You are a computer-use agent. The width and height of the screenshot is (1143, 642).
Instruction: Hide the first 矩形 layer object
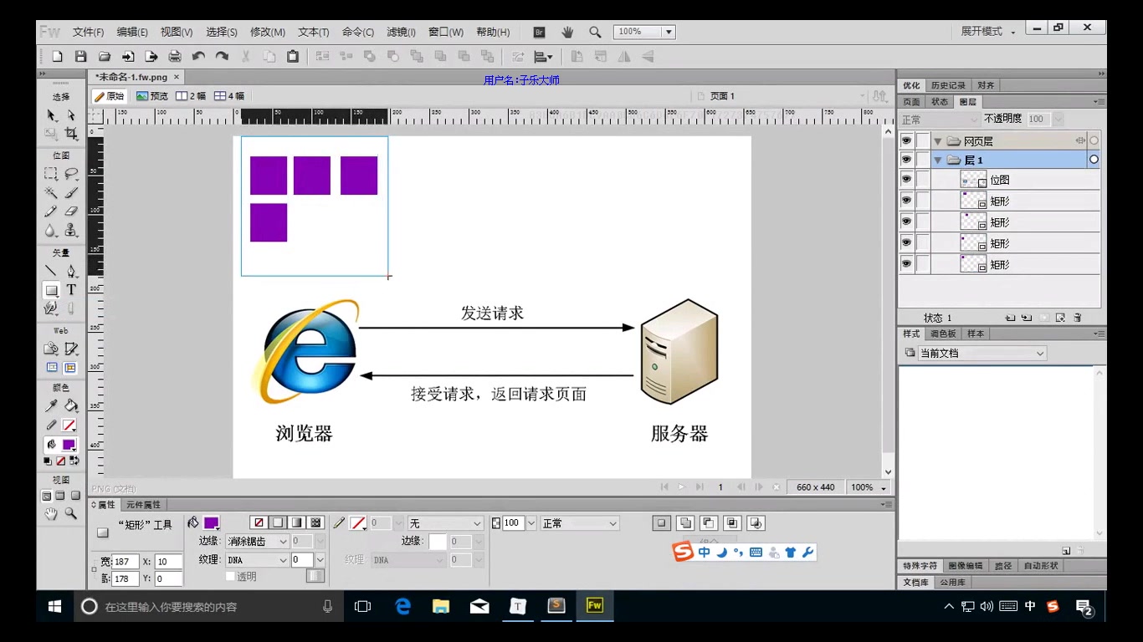[x=906, y=201]
